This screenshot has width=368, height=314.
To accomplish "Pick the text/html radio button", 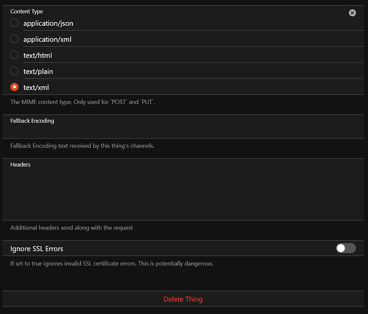I will coord(14,55).
